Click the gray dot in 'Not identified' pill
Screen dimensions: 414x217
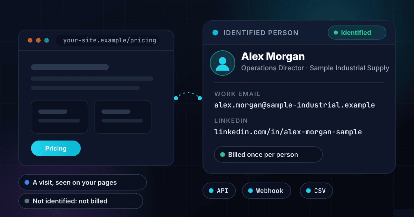tap(27, 201)
